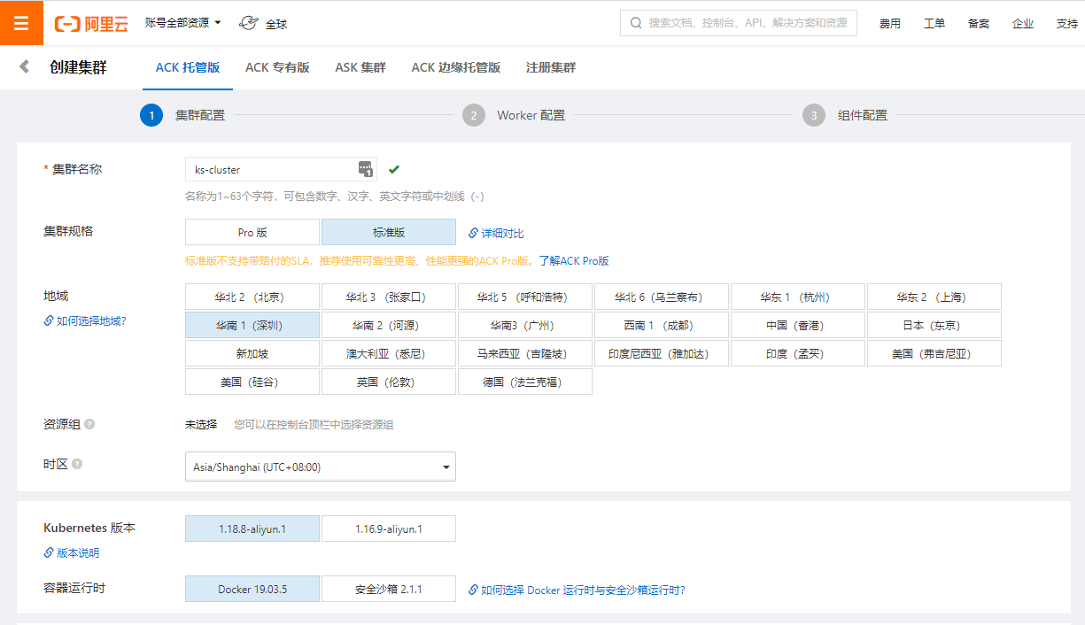Open 如何选择地域 help link
The width and height of the screenshot is (1085, 625).
click(x=85, y=321)
